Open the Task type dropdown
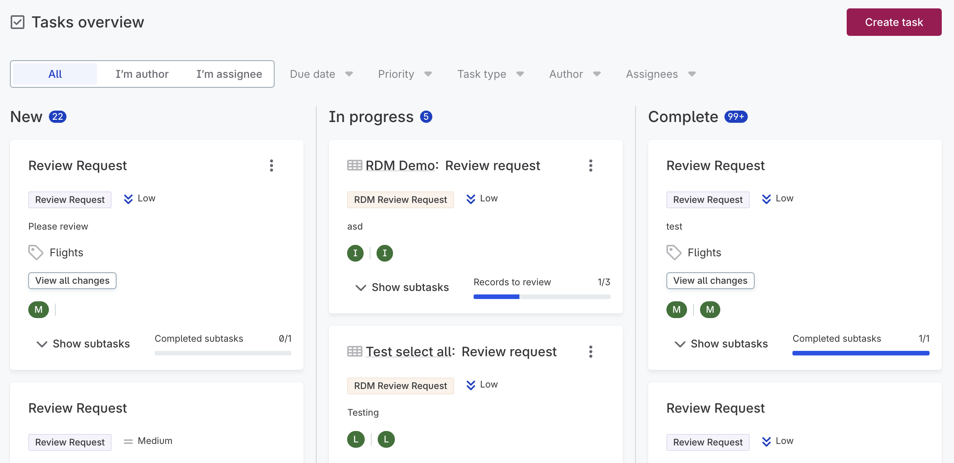 click(x=490, y=74)
